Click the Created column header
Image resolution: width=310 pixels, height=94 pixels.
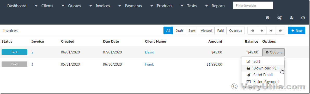click(x=68, y=41)
